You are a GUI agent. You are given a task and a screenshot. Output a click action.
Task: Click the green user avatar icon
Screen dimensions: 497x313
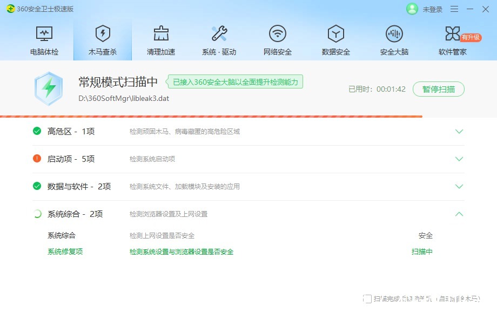coord(412,9)
